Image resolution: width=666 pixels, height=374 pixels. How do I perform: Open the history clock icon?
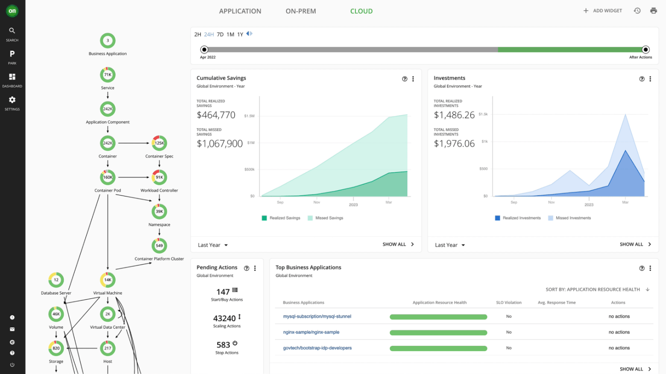point(637,11)
